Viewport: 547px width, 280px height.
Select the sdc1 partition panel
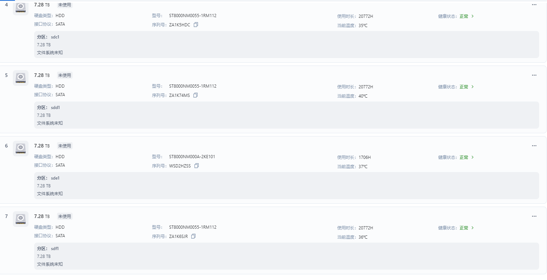pyautogui.click(x=287, y=45)
